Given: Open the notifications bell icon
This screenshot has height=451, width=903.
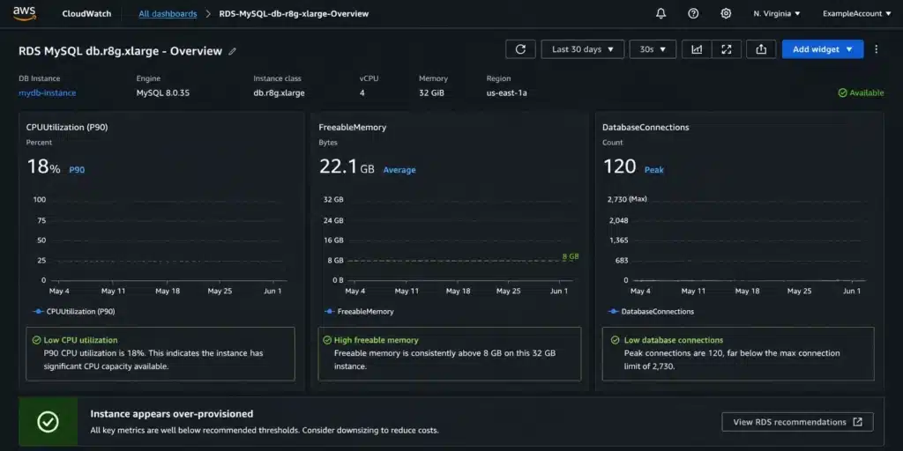Looking at the screenshot, I should click(661, 13).
